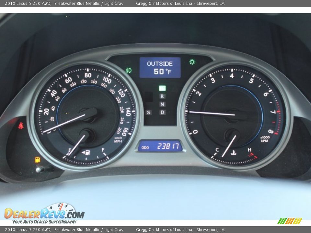Click the 20 MPH mark on speedometer

[46, 112]
